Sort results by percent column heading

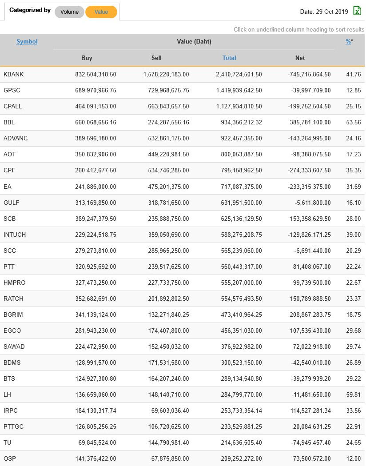click(348, 41)
